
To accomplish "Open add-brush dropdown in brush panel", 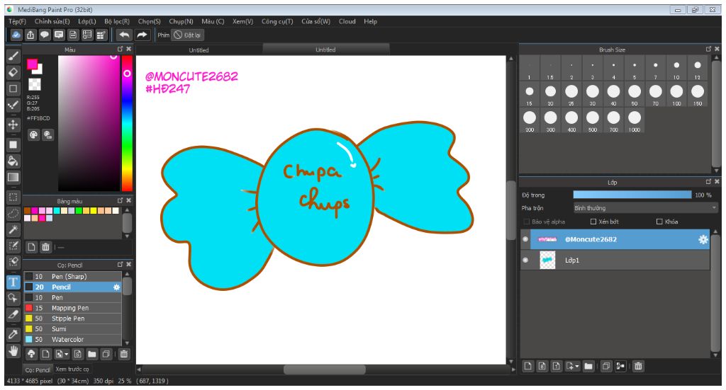I will pos(67,355).
